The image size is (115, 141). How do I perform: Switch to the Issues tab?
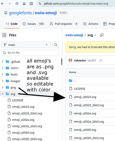point(33,24)
